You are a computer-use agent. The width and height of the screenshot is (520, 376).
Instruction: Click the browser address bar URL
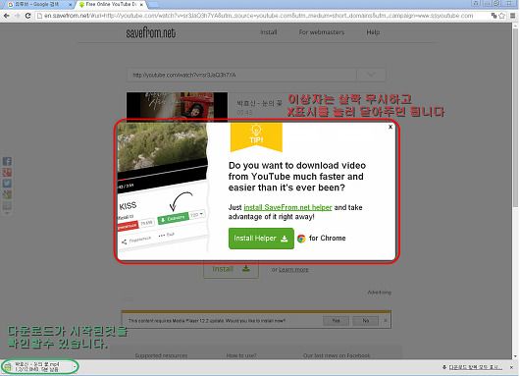click(x=259, y=16)
